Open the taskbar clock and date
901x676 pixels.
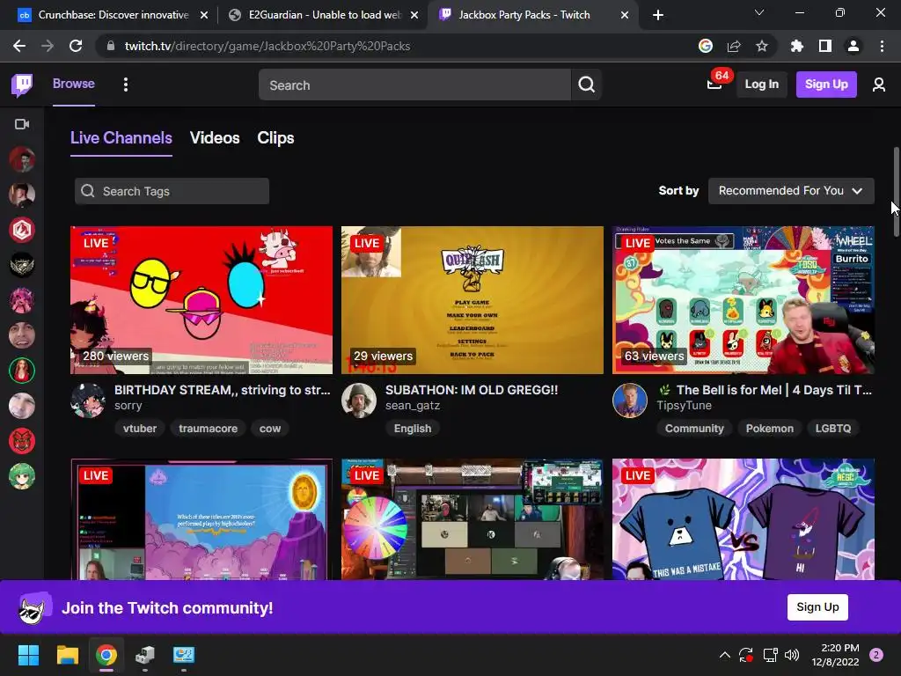click(836, 655)
